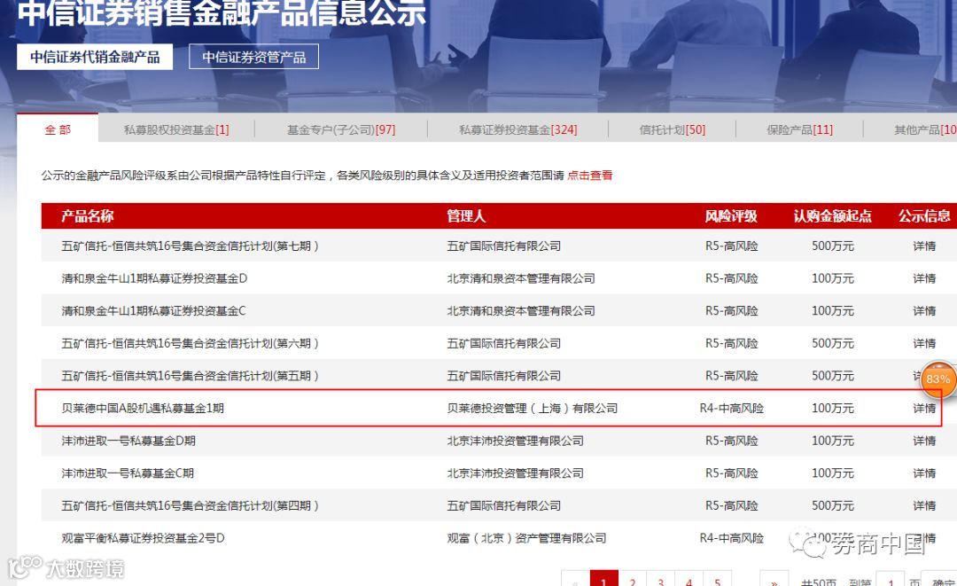The width and height of the screenshot is (957, 586).
Task: Click the next-page » arrow
Action: [774, 579]
